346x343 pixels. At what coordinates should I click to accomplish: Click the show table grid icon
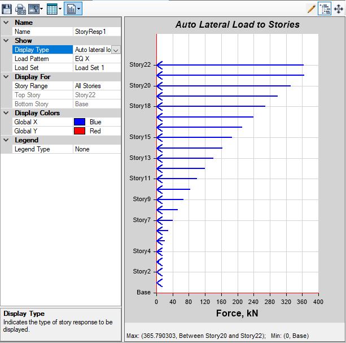point(52,9)
